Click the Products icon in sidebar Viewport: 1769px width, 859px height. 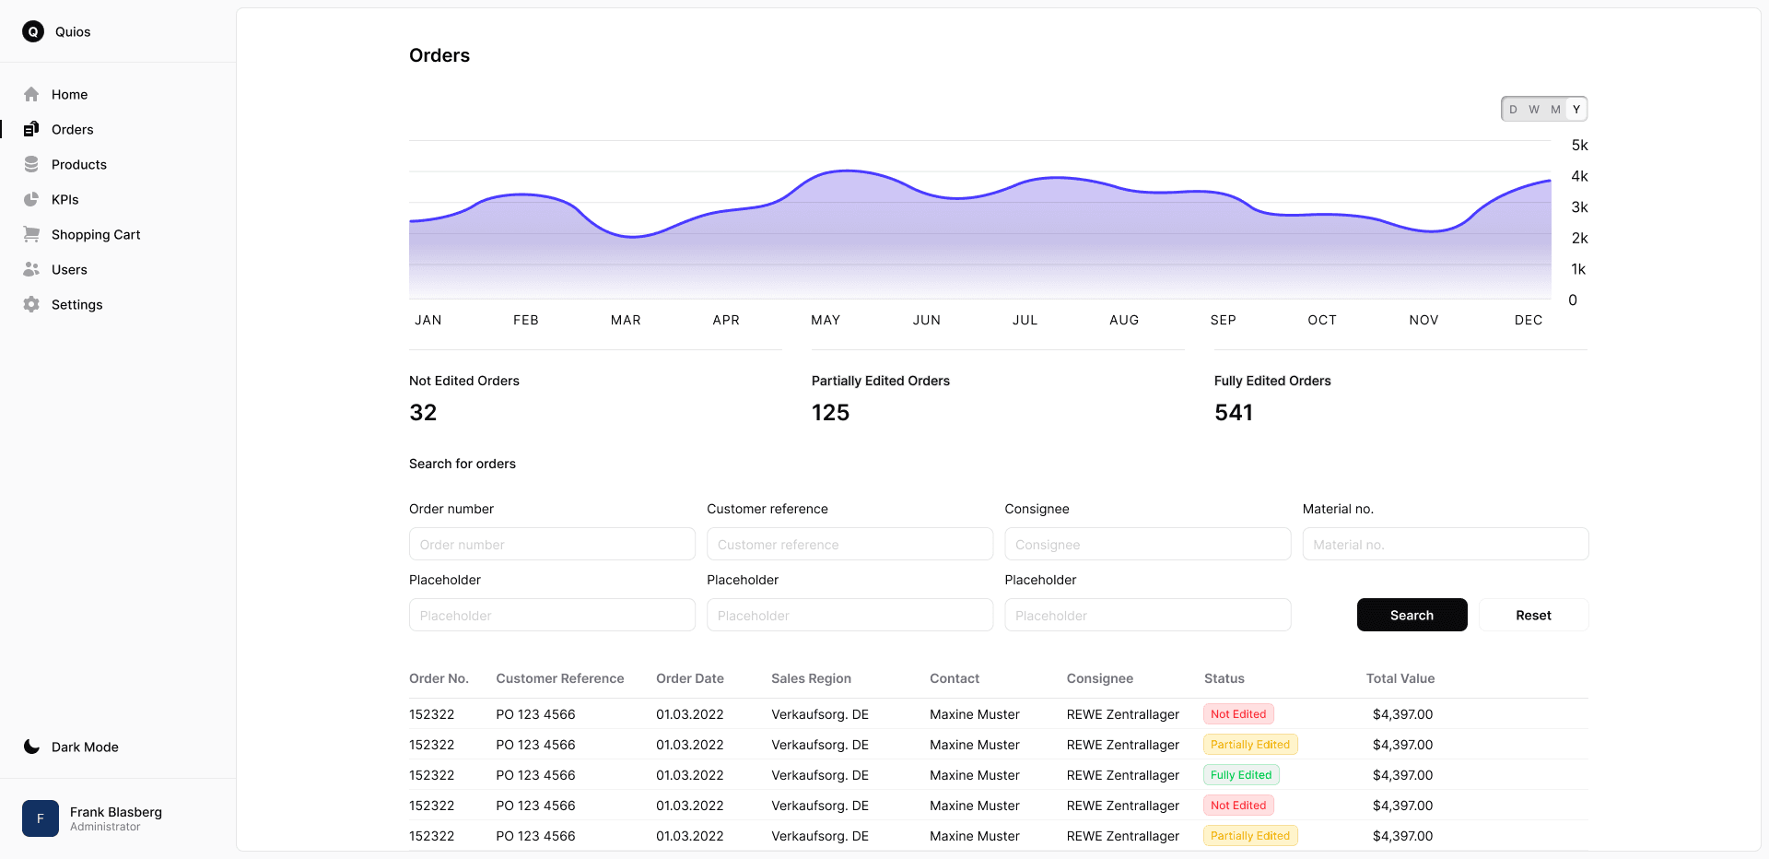tap(32, 164)
